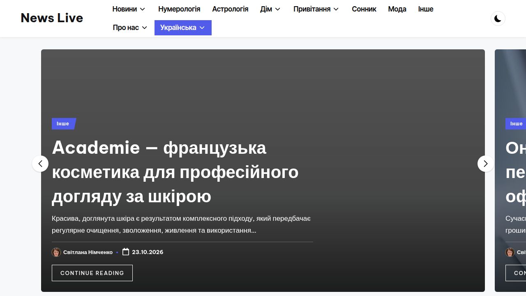Open the Academie французька косметика article title

click(175, 172)
